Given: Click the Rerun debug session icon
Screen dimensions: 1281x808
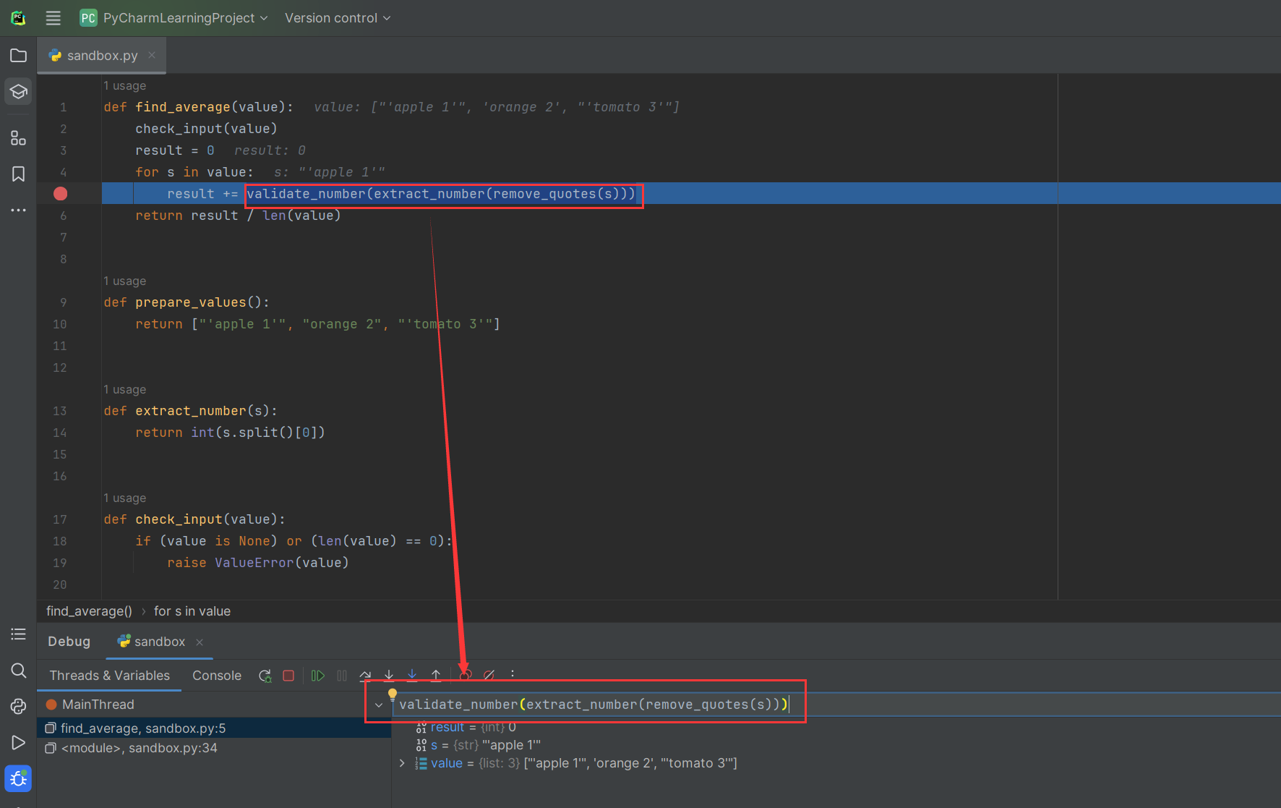Looking at the screenshot, I should tap(265, 676).
